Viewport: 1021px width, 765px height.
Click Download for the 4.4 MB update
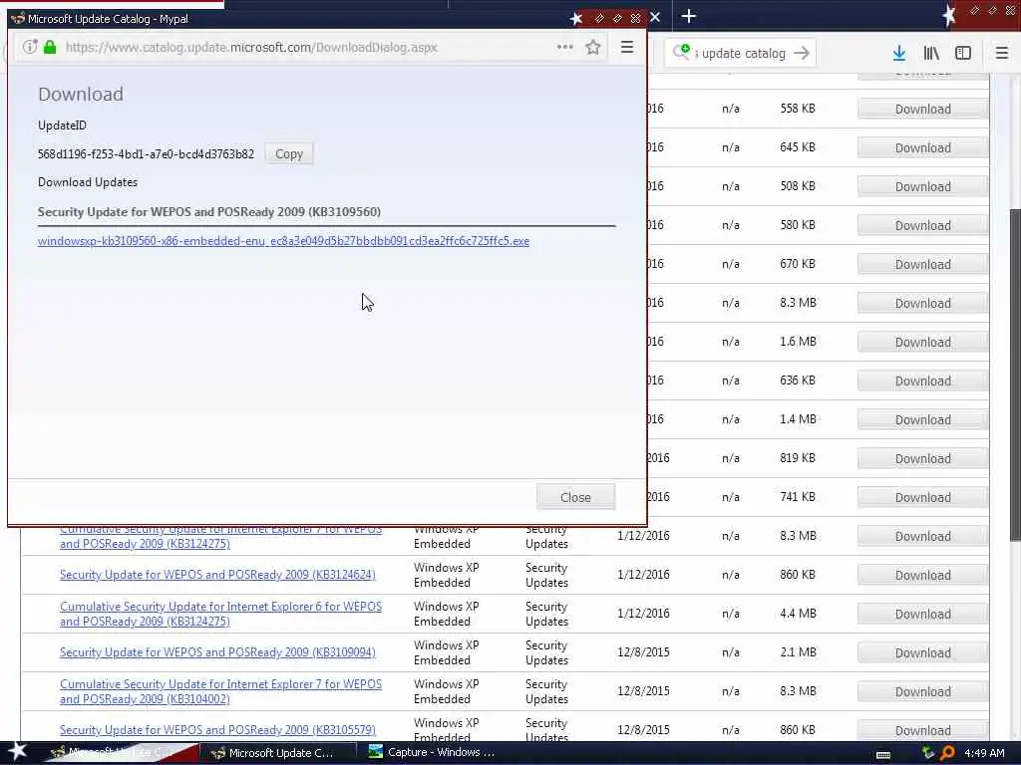click(922, 614)
